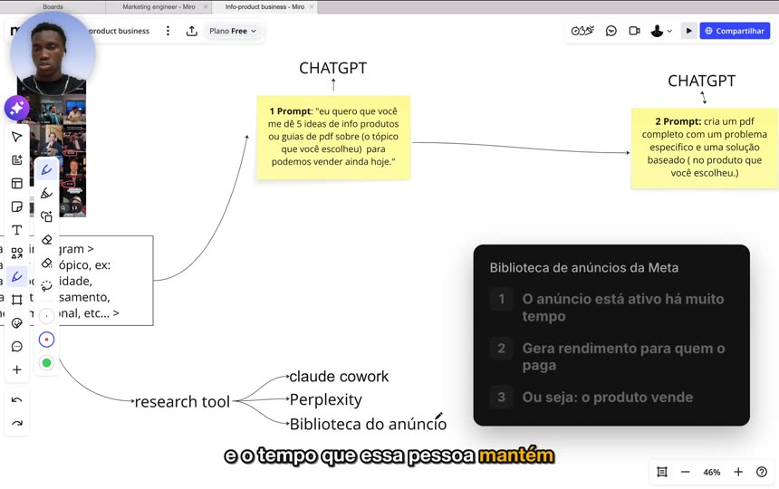Zoom out with the minus button
Viewport: 779px width, 489px height.
(685, 472)
